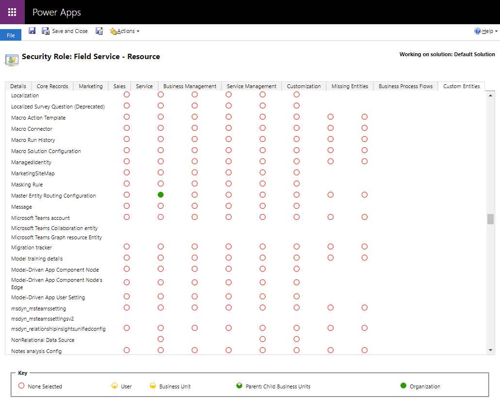Click the scroll down arrow of entity list
Viewport: 500px width, 401px height.
(491, 350)
